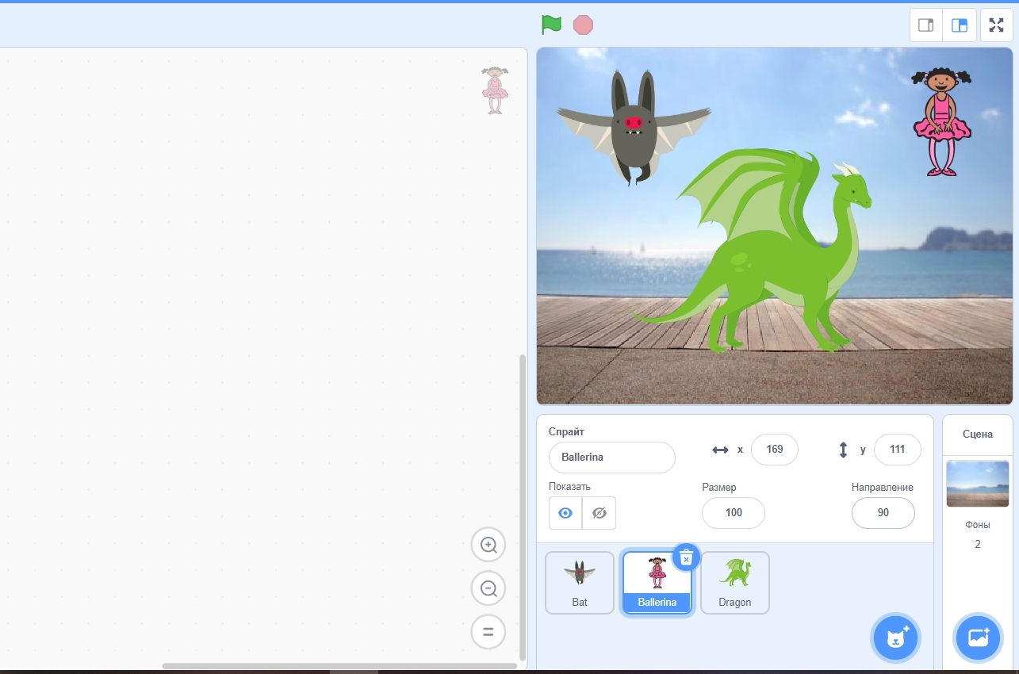Switch to large stage layout
This screenshot has height=674, width=1019.
pos(959,25)
